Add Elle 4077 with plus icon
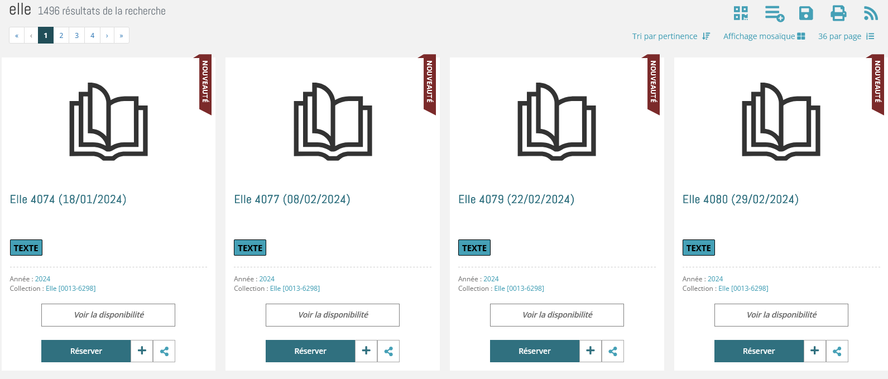 click(x=366, y=351)
